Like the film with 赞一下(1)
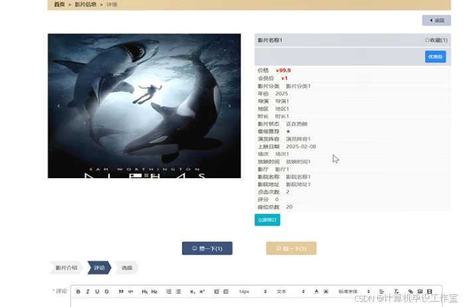Screen dimensions: 465x307 207,249
